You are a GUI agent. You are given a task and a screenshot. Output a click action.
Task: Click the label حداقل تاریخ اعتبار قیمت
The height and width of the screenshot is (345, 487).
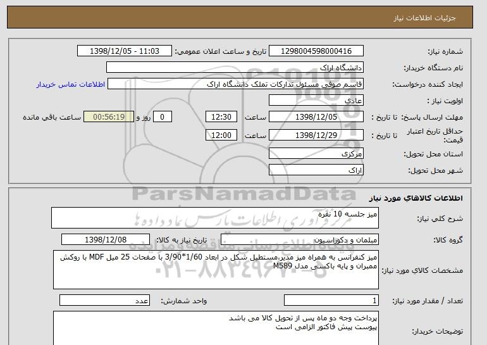pyautogui.click(x=435, y=135)
